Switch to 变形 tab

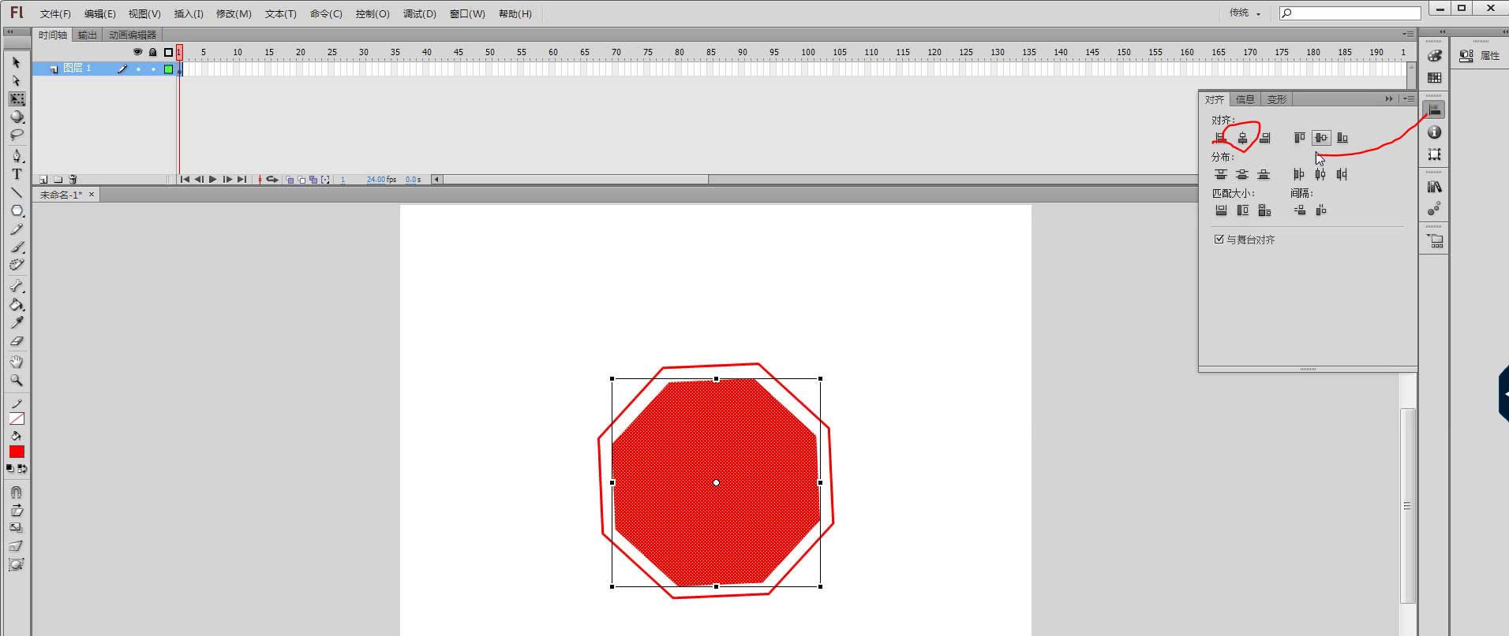point(1277,99)
